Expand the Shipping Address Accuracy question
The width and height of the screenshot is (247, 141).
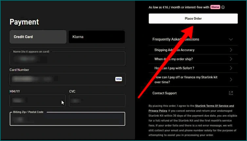[193, 50]
